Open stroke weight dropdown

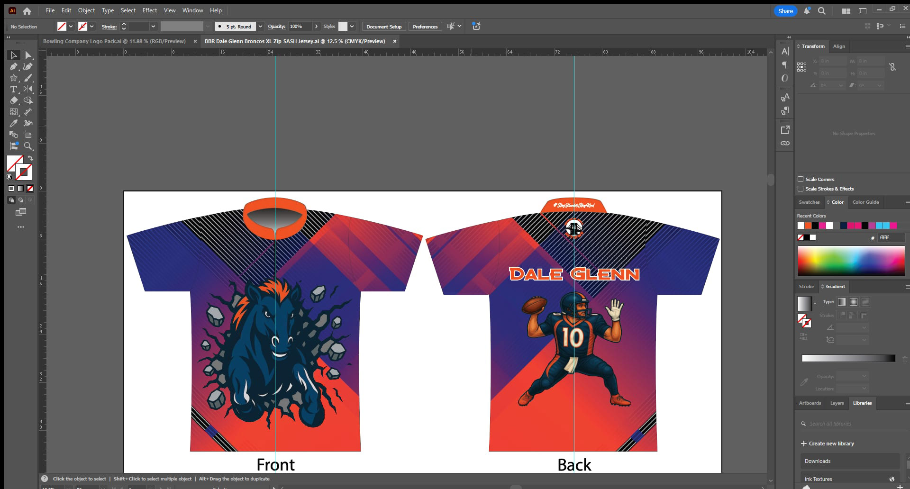click(153, 27)
